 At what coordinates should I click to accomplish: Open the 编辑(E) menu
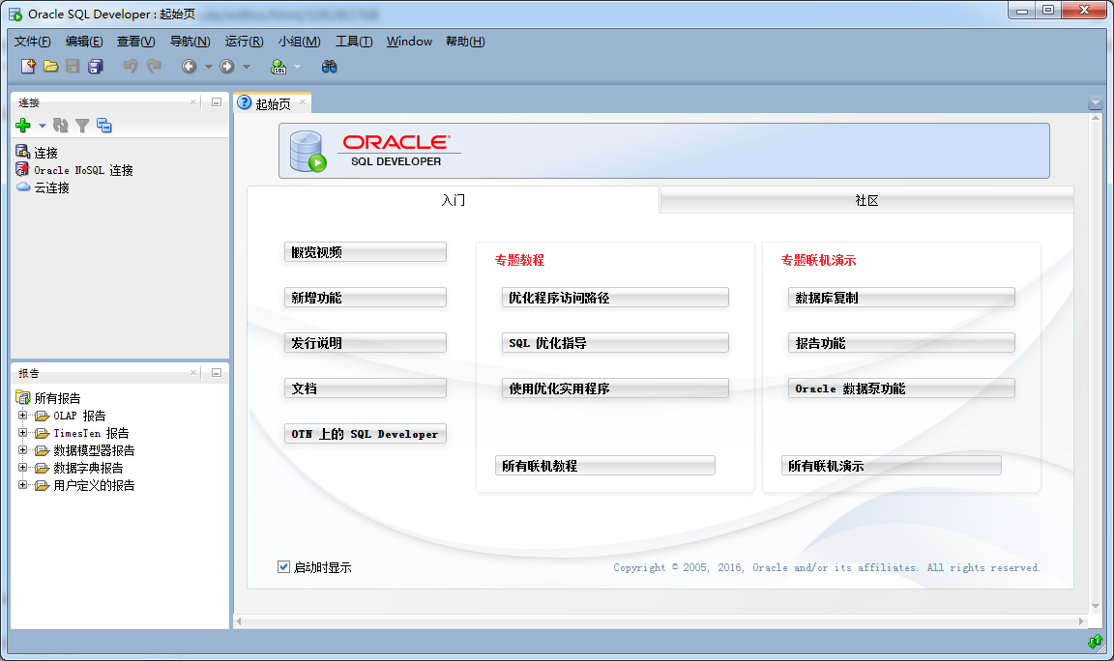click(x=84, y=42)
